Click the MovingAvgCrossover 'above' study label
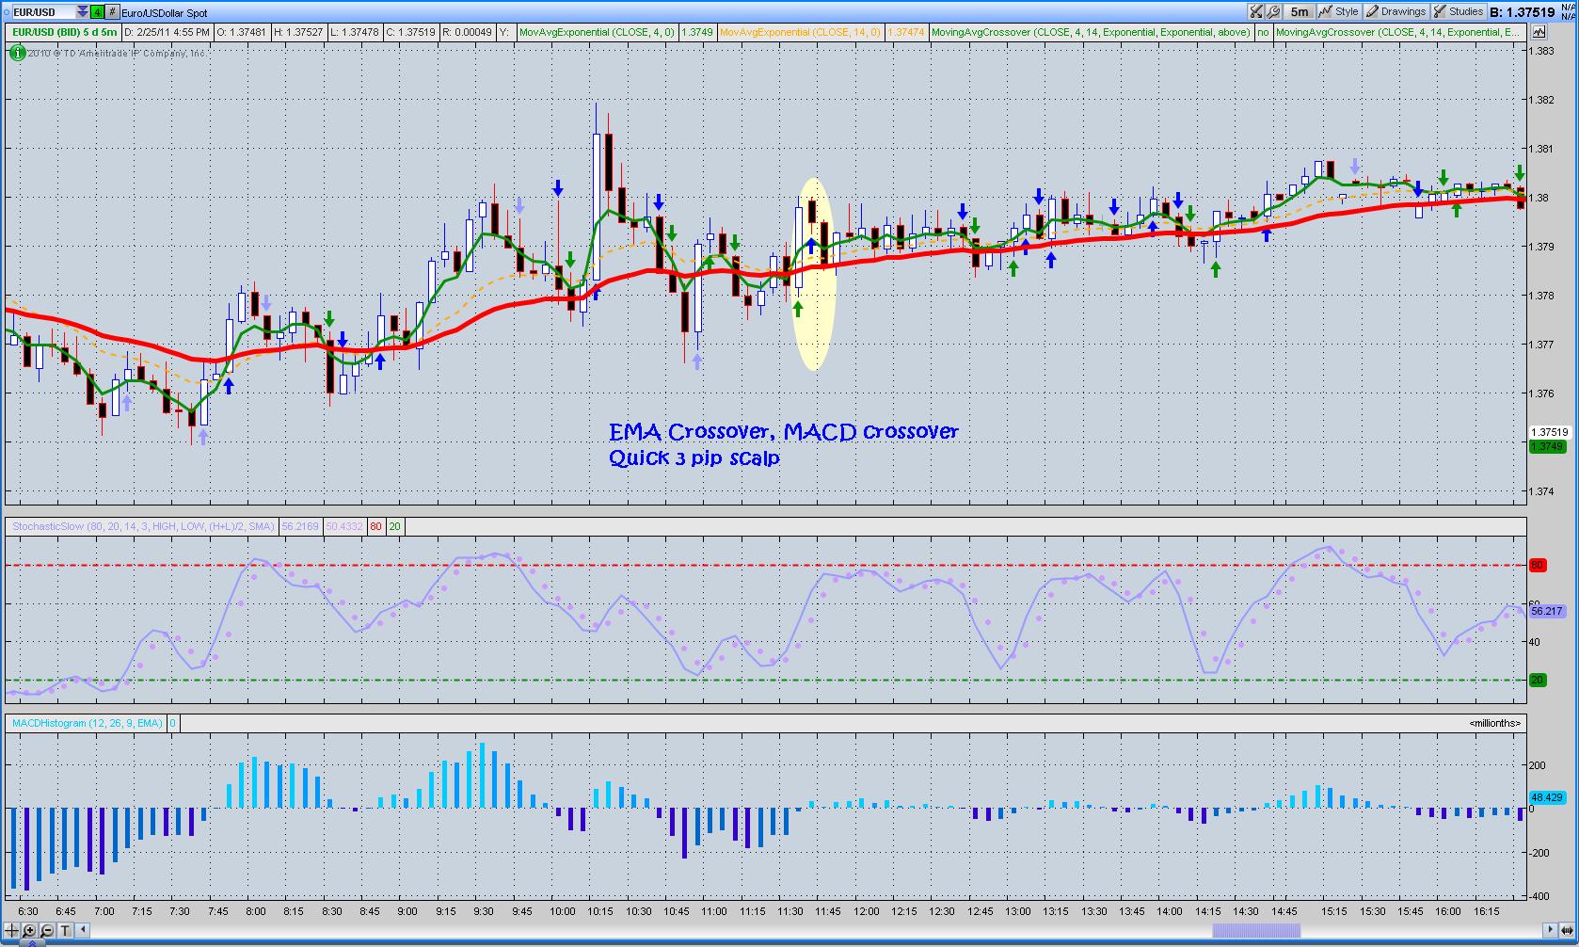This screenshot has height=947, width=1579. pos(1091,32)
